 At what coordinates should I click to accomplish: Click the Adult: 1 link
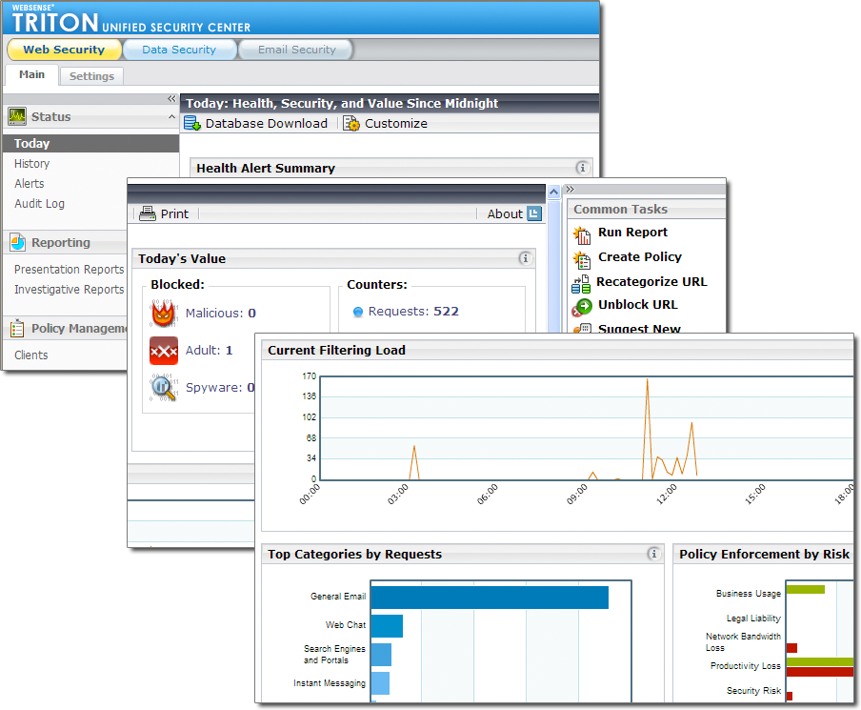pos(210,351)
